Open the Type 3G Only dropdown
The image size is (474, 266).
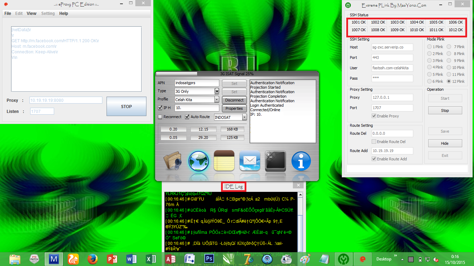point(217,91)
